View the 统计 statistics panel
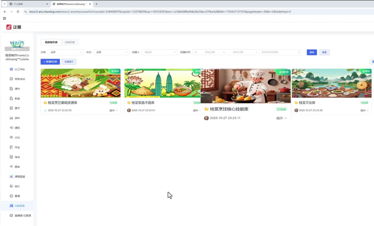 pyautogui.click(x=16, y=186)
